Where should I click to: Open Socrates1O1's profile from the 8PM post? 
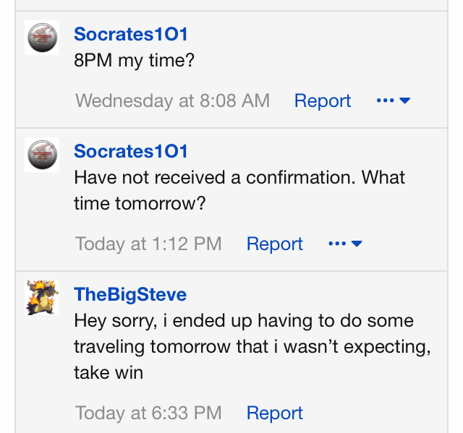click(x=131, y=34)
